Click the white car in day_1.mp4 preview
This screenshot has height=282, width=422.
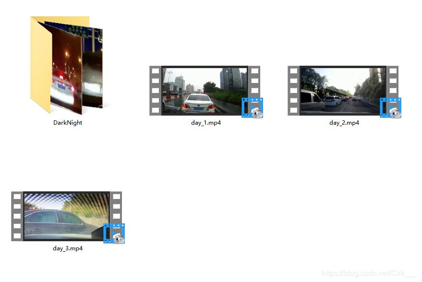[x=198, y=103]
